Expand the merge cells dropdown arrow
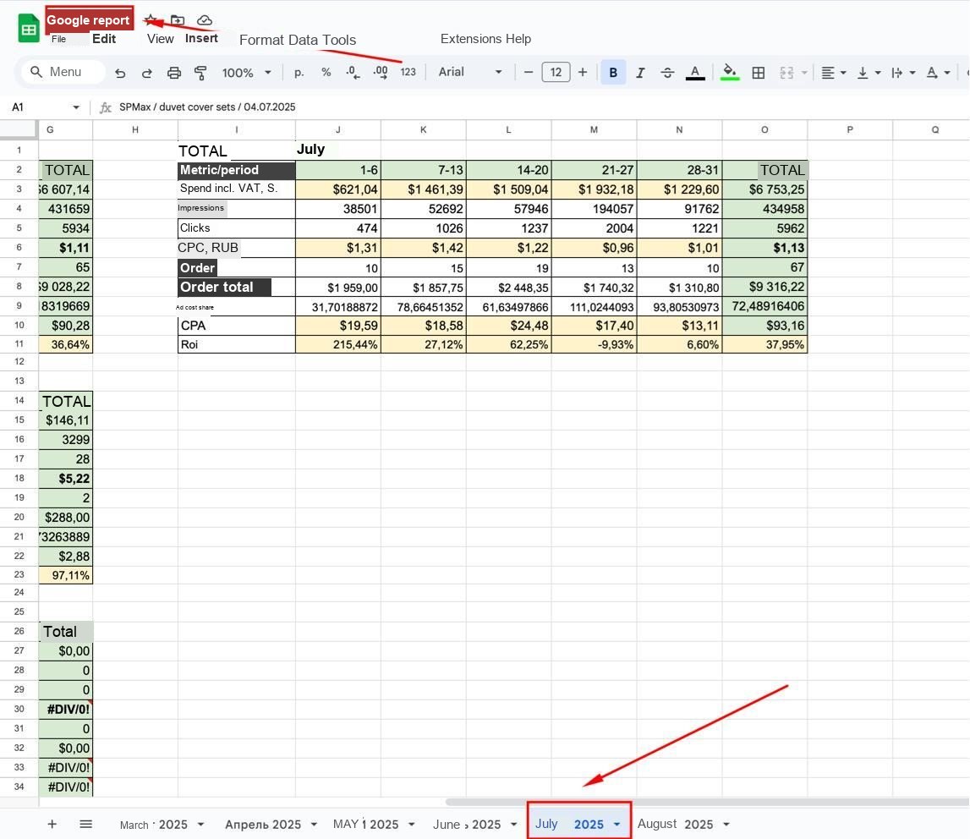This screenshot has width=970, height=839. tap(804, 73)
